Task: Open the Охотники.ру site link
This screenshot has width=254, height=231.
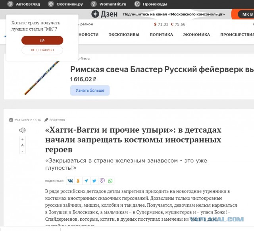Action: pos(70,4)
